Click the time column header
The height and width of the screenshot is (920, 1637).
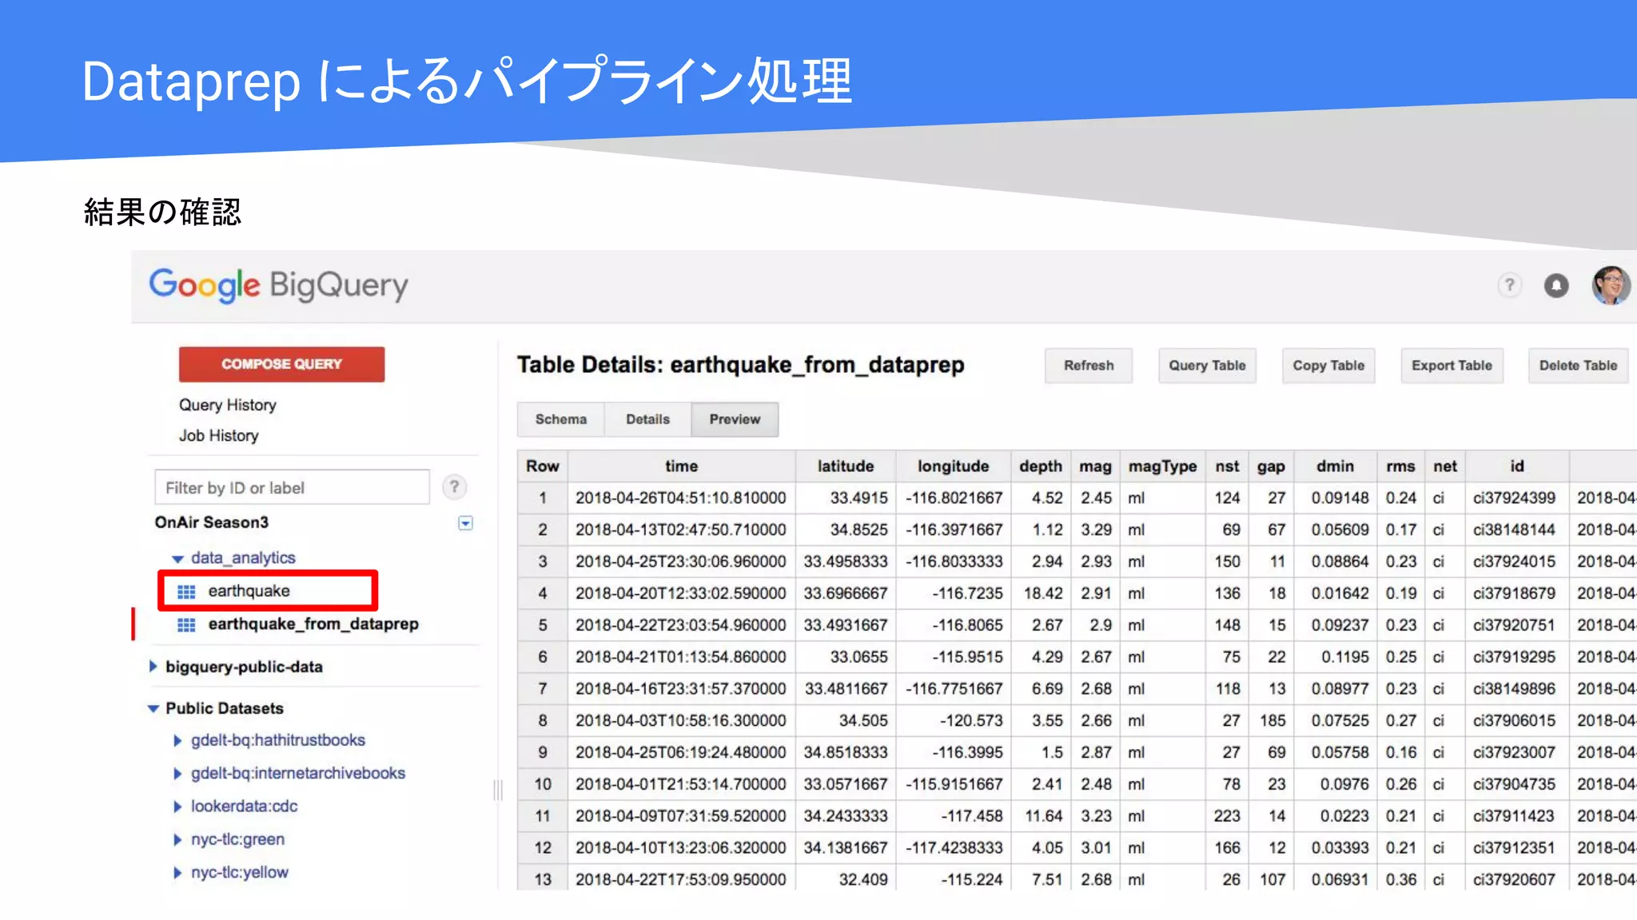pos(681,466)
